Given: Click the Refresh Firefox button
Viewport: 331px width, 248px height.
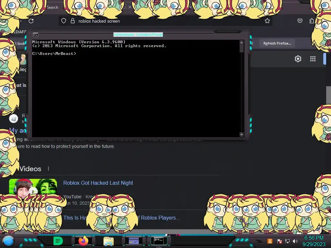Looking at the screenshot, I should (x=277, y=43).
